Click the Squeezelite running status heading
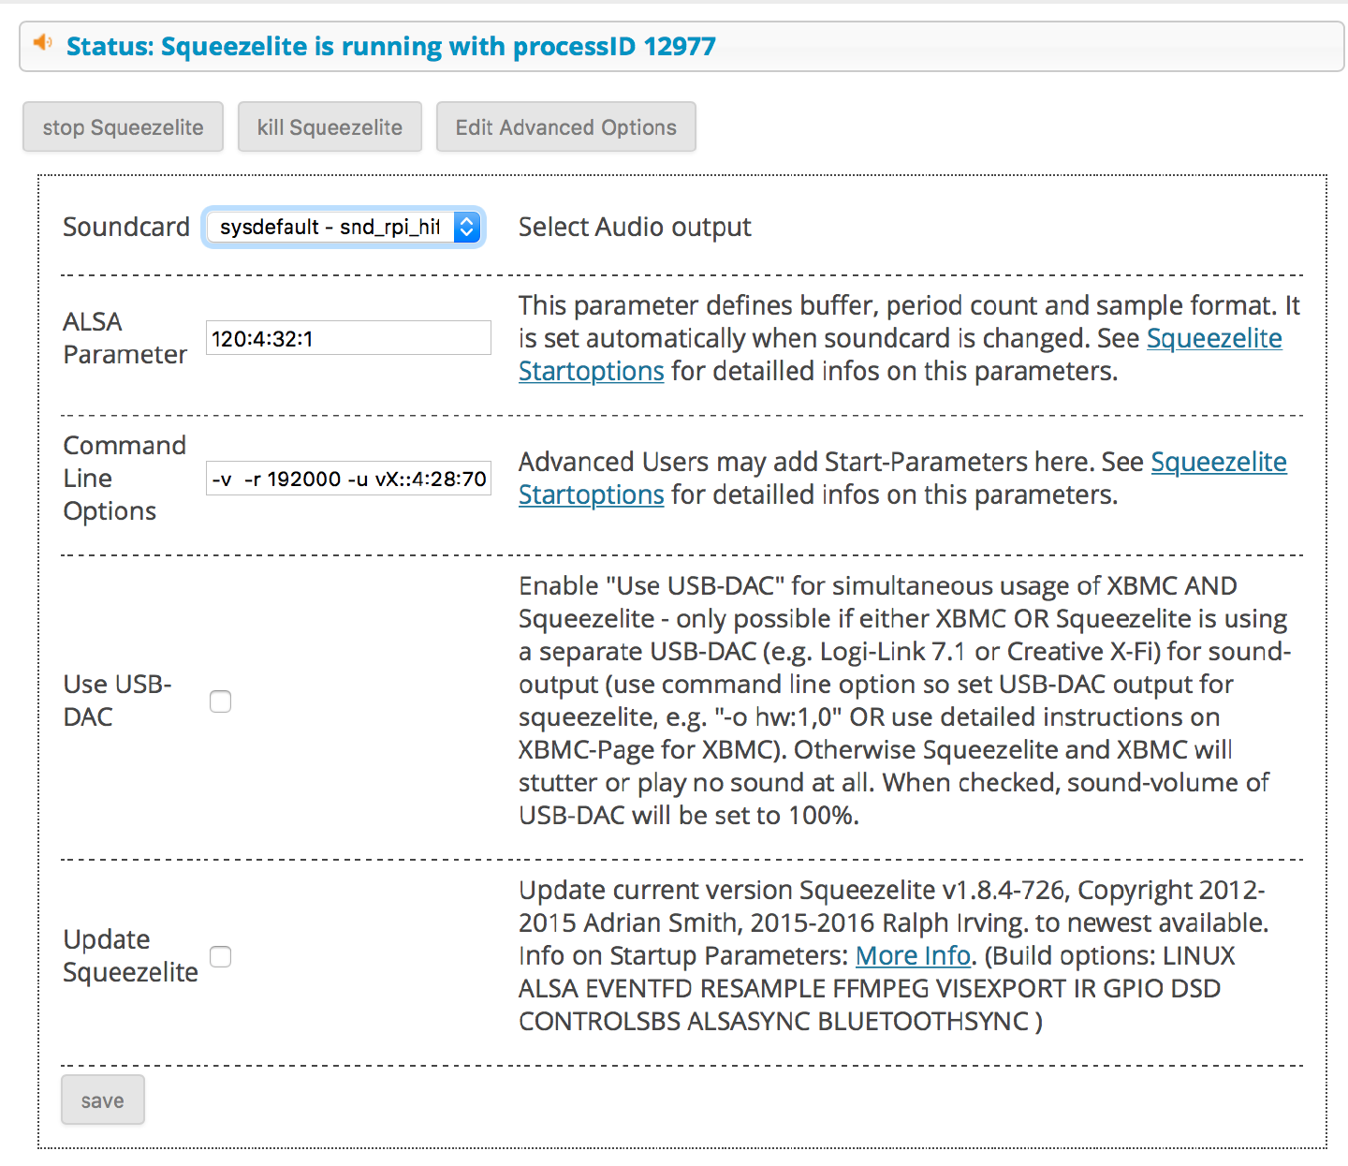Image resolution: width=1348 pixels, height=1166 pixels. tap(391, 46)
